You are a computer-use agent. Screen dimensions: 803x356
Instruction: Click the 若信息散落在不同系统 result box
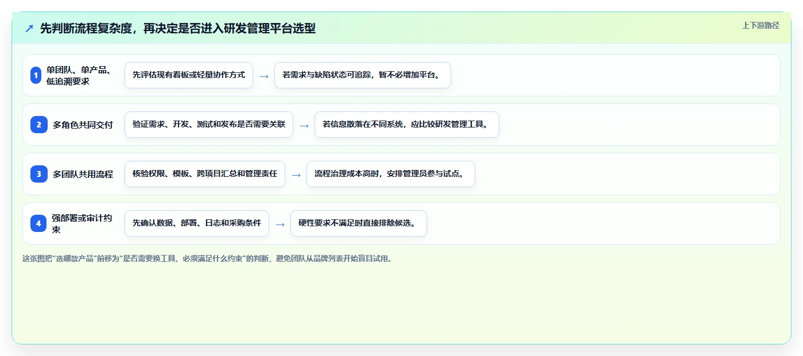pyautogui.click(x=407, y=125)
